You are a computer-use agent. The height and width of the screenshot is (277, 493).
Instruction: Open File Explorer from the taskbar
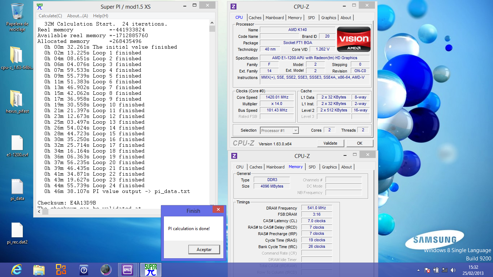[x=39, y=270]
